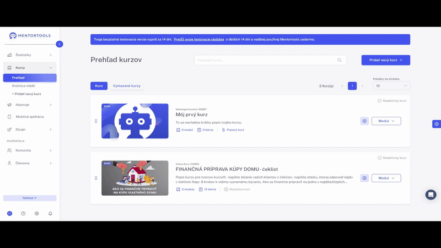The width and height of the screenshot is (441, 248).
Task: Open the house course thumbnail image
Action: [x=135, y=178]
